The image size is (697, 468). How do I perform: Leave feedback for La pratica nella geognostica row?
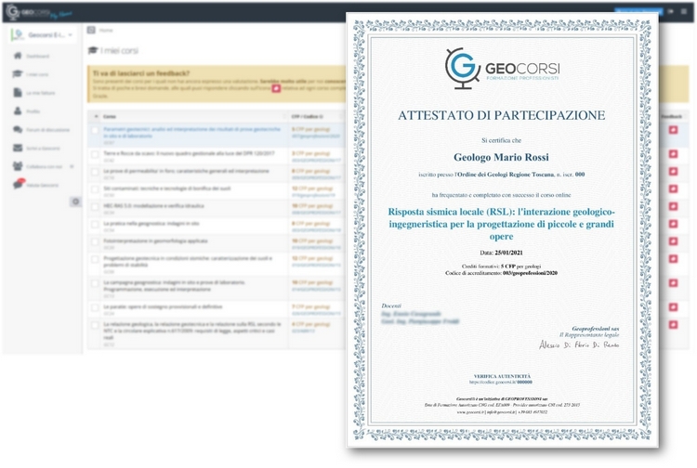click(673, 224)
